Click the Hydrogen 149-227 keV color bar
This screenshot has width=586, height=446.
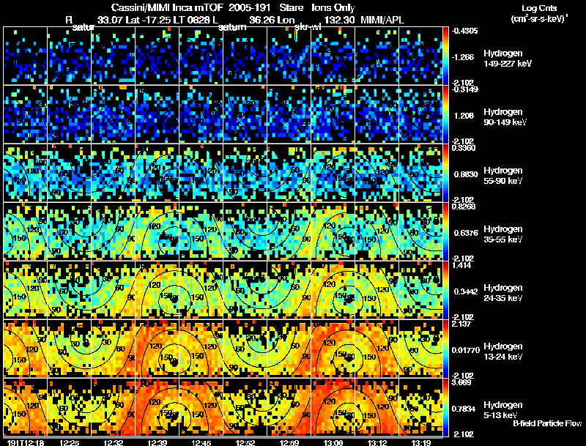[x=445, y=56]
